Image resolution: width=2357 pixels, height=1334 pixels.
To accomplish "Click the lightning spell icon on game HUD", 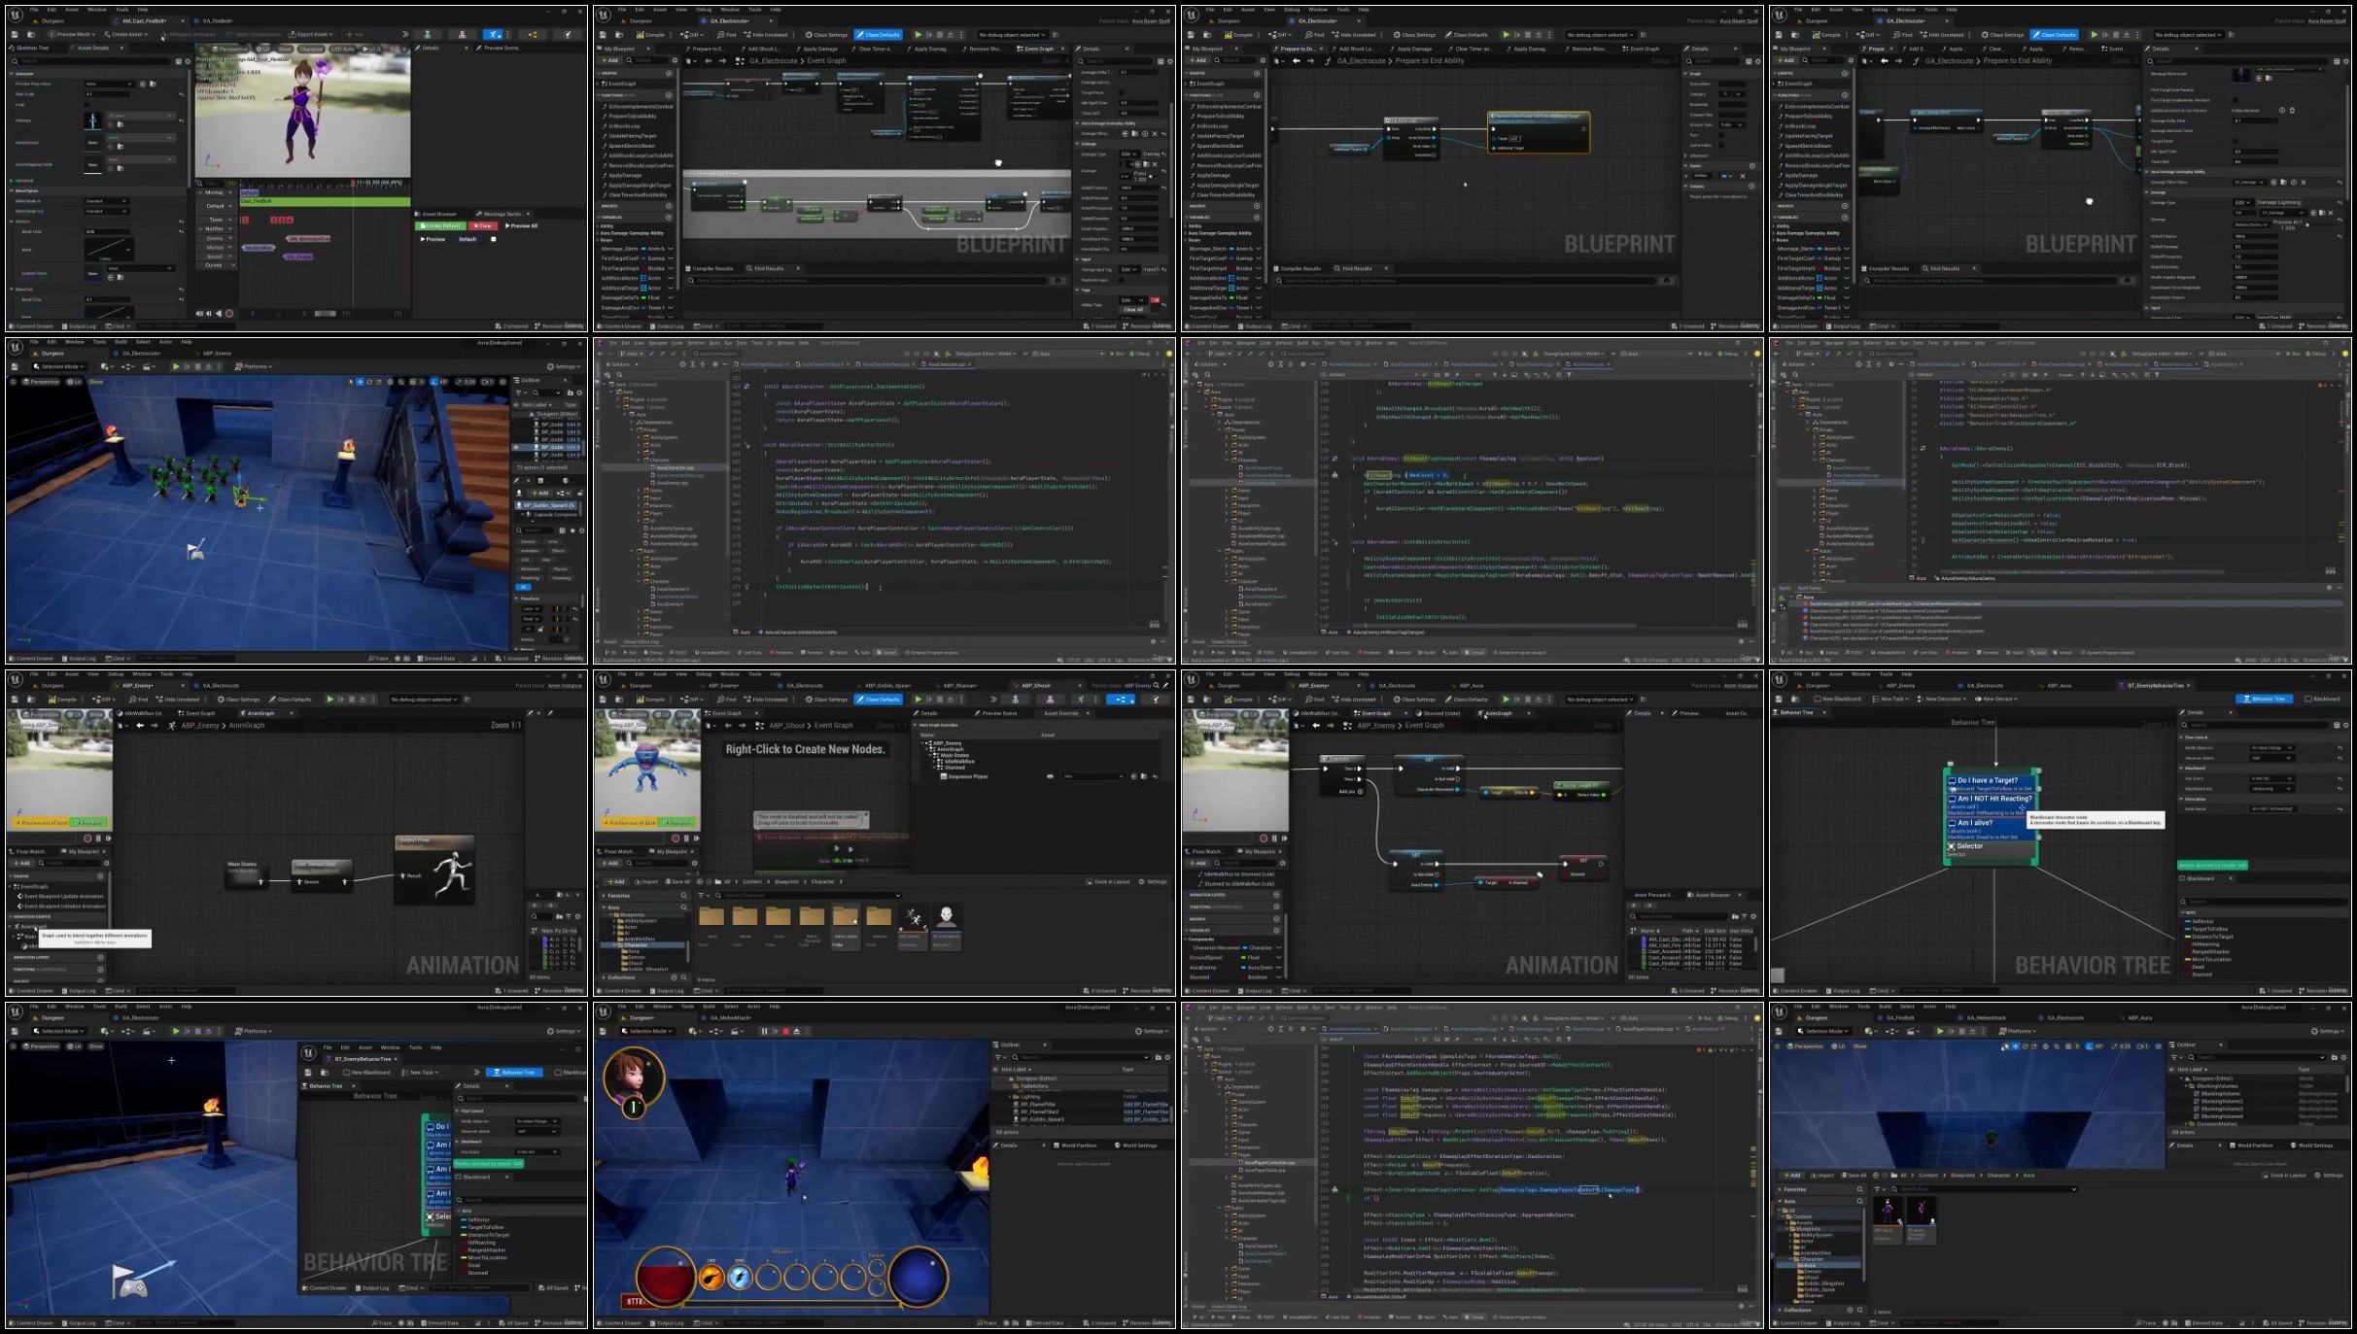I will (x=740, y=1277).
